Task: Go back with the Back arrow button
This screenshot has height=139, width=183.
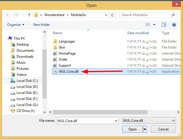Action: 7,15
